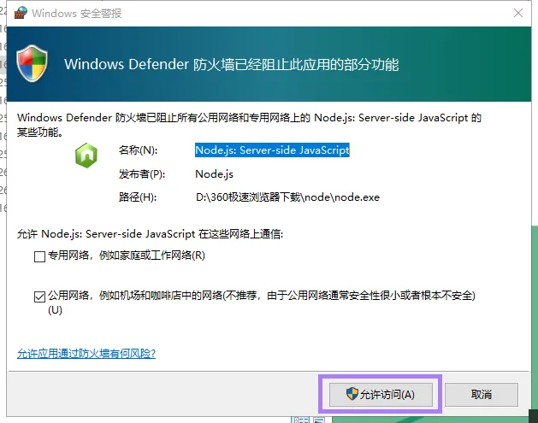Click the Allow access (允许访问) button
The image size is (538, 423).
point(381,395)
